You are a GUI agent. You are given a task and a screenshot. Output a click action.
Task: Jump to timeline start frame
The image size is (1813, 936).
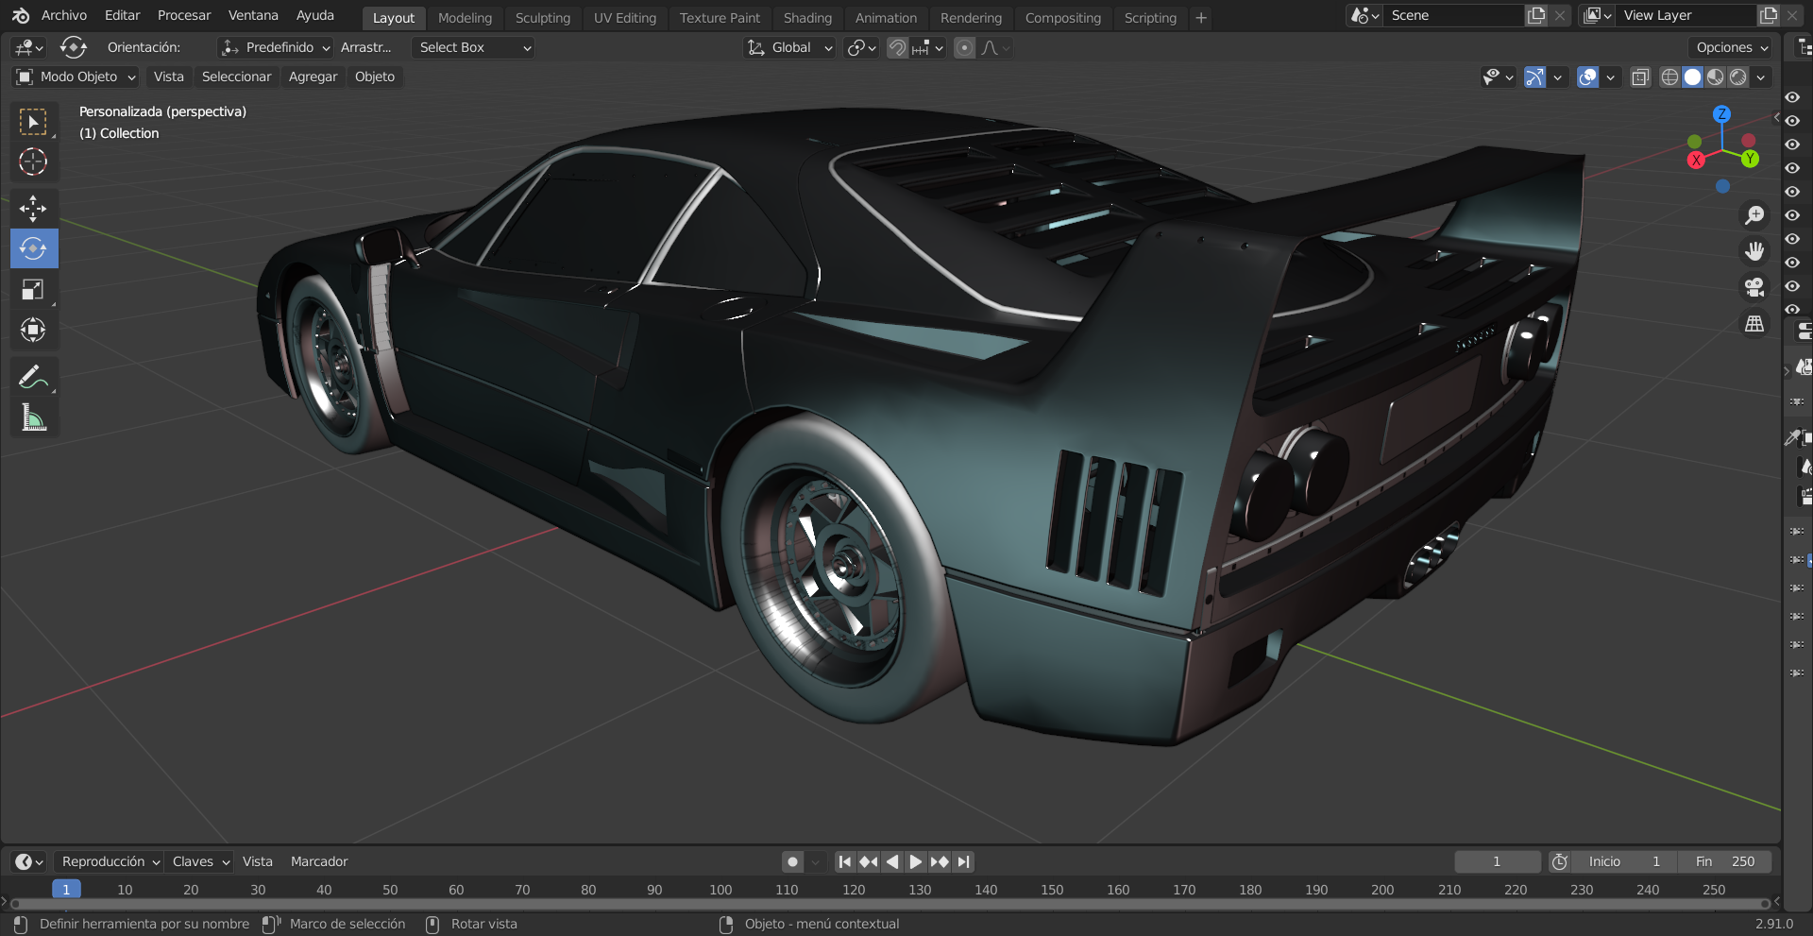pyautogui.click(x=845, y=861)
